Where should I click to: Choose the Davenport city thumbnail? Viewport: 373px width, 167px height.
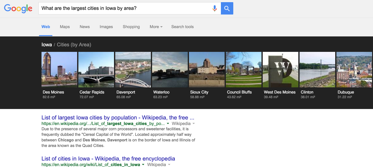coord(133,69)
